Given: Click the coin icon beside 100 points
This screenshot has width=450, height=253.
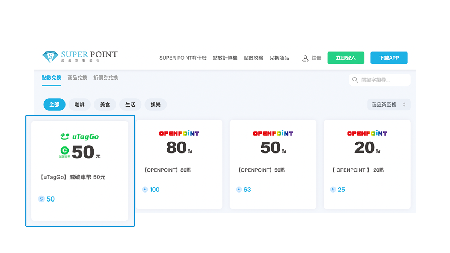Looking at the screenshot, I should 145,190.
